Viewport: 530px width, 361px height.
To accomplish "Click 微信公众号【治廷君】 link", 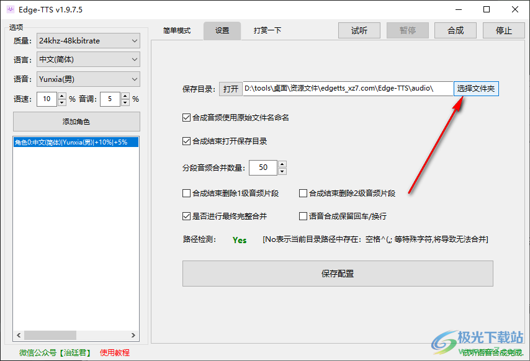I will (55, 353).
